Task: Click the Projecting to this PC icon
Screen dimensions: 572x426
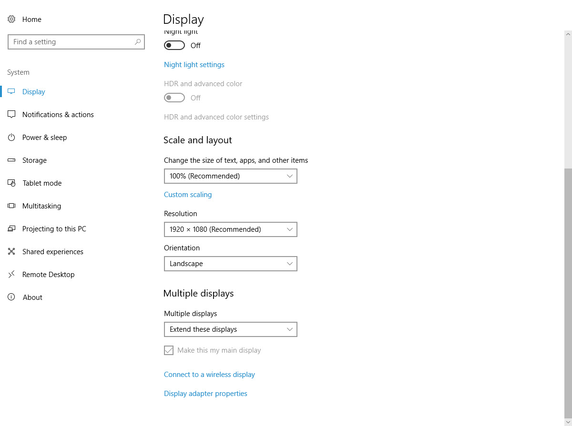Action: (11, 228)
